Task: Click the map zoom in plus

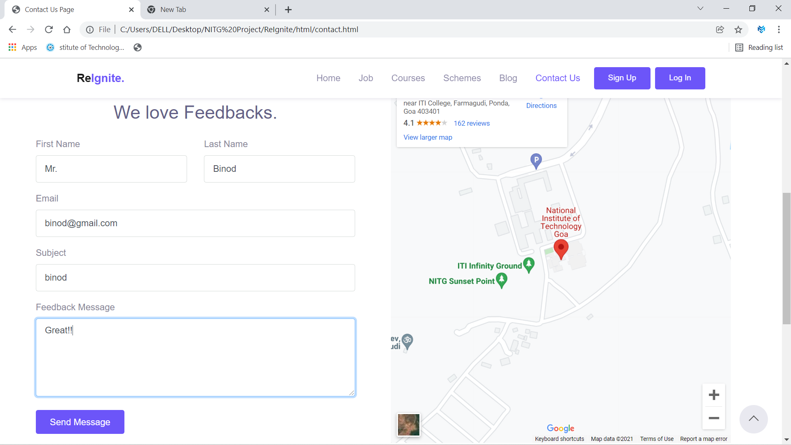Action: (x=714, y=395)
